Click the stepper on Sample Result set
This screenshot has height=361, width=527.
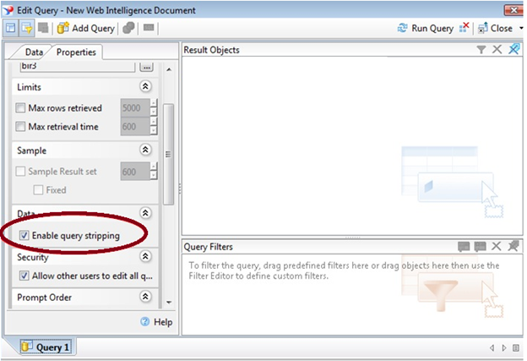(154, 172)
